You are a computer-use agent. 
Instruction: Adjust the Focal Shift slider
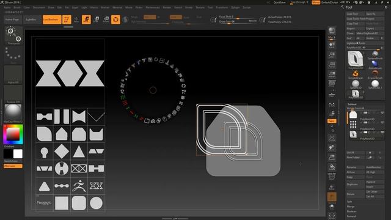[238, 17]
